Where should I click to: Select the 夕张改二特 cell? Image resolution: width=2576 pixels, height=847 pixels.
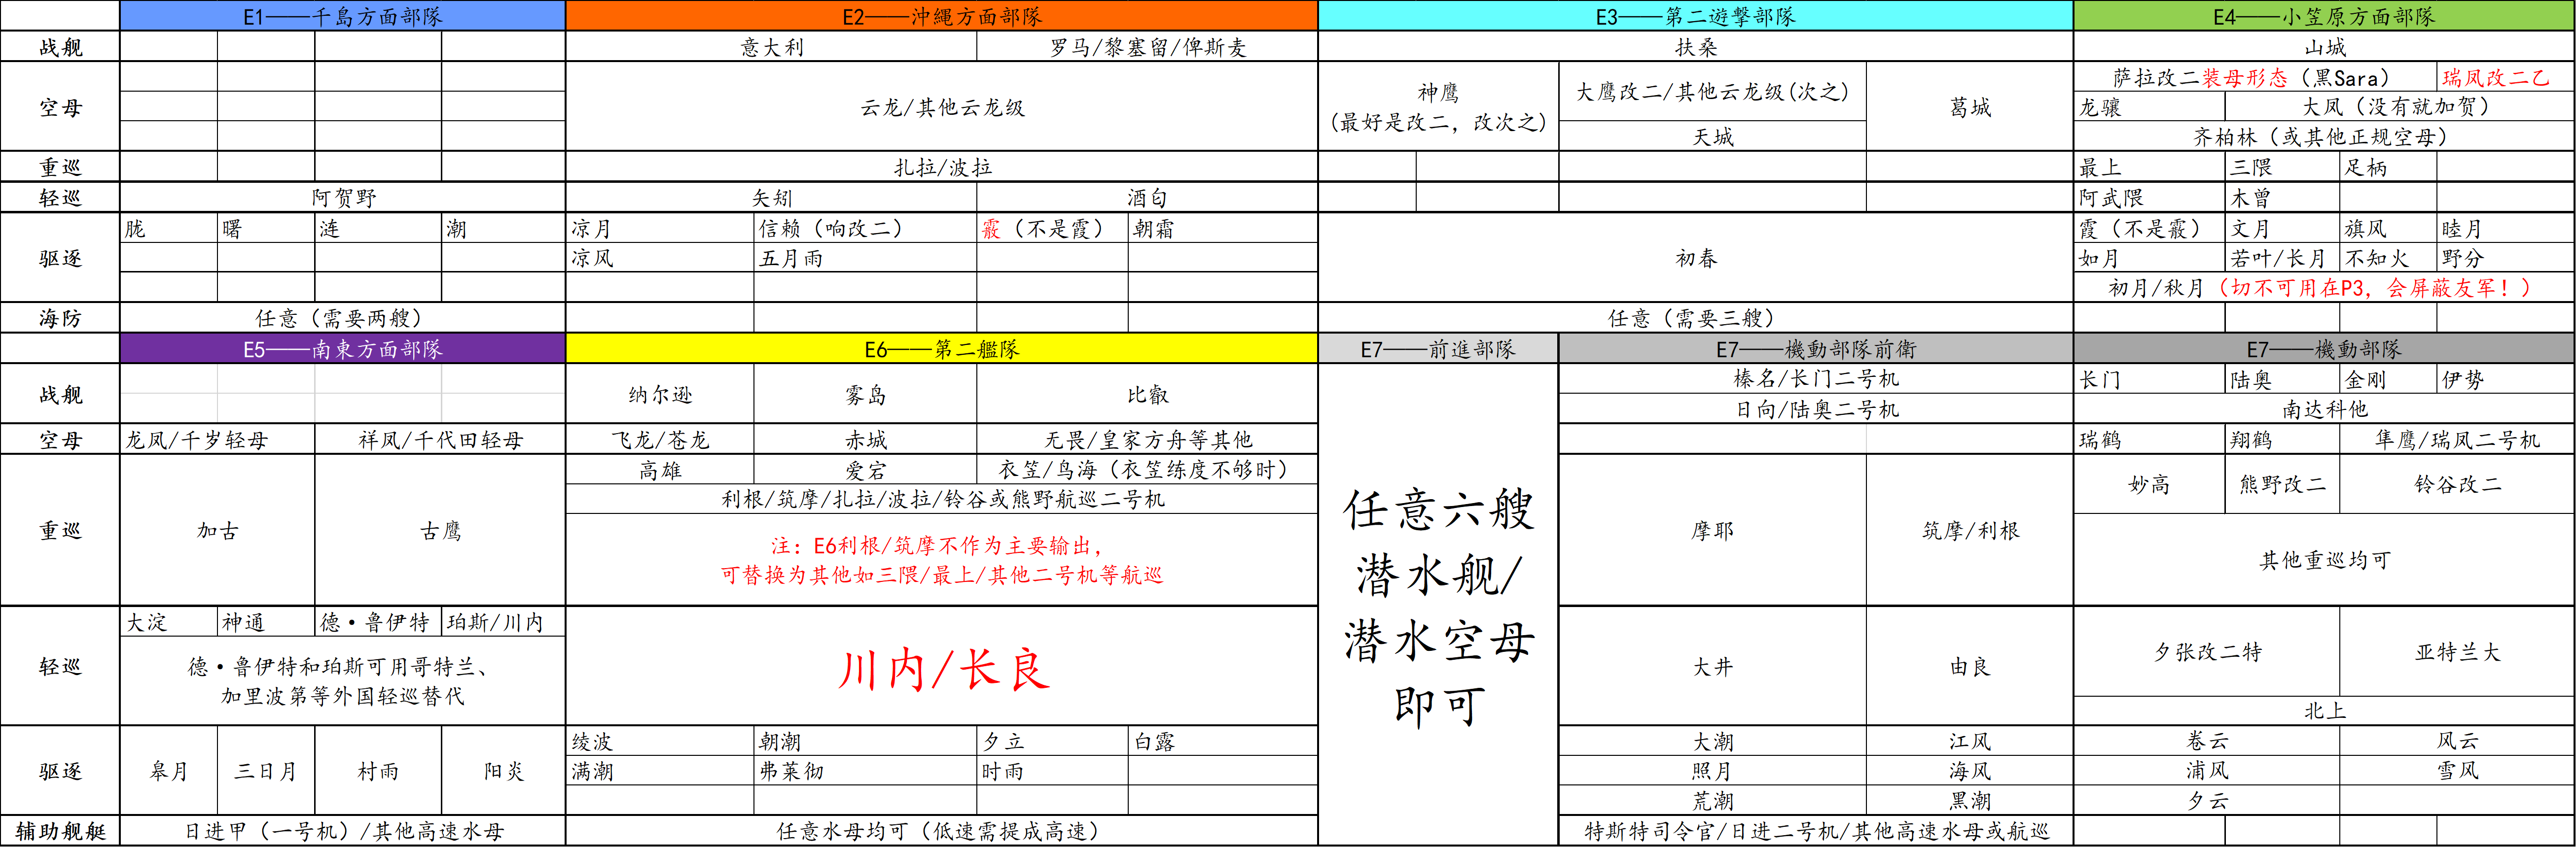coord(2206,652)
